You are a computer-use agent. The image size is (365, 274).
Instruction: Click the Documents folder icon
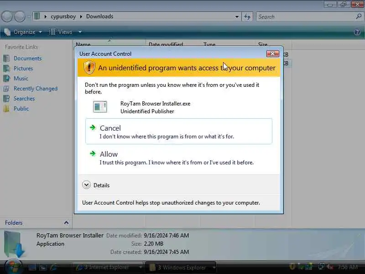click(x=6, y=58)
